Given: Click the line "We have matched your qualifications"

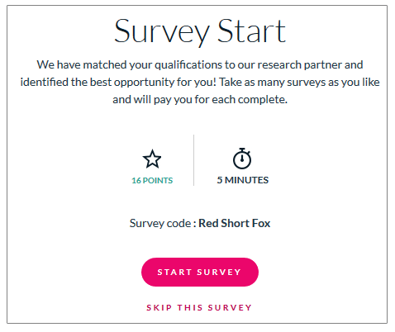Looking at the screenshot, I should (129, 65).
